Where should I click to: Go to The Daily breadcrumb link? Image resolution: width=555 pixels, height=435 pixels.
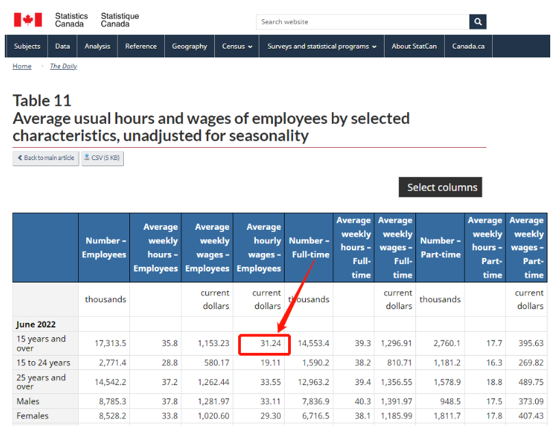[63, 66]
